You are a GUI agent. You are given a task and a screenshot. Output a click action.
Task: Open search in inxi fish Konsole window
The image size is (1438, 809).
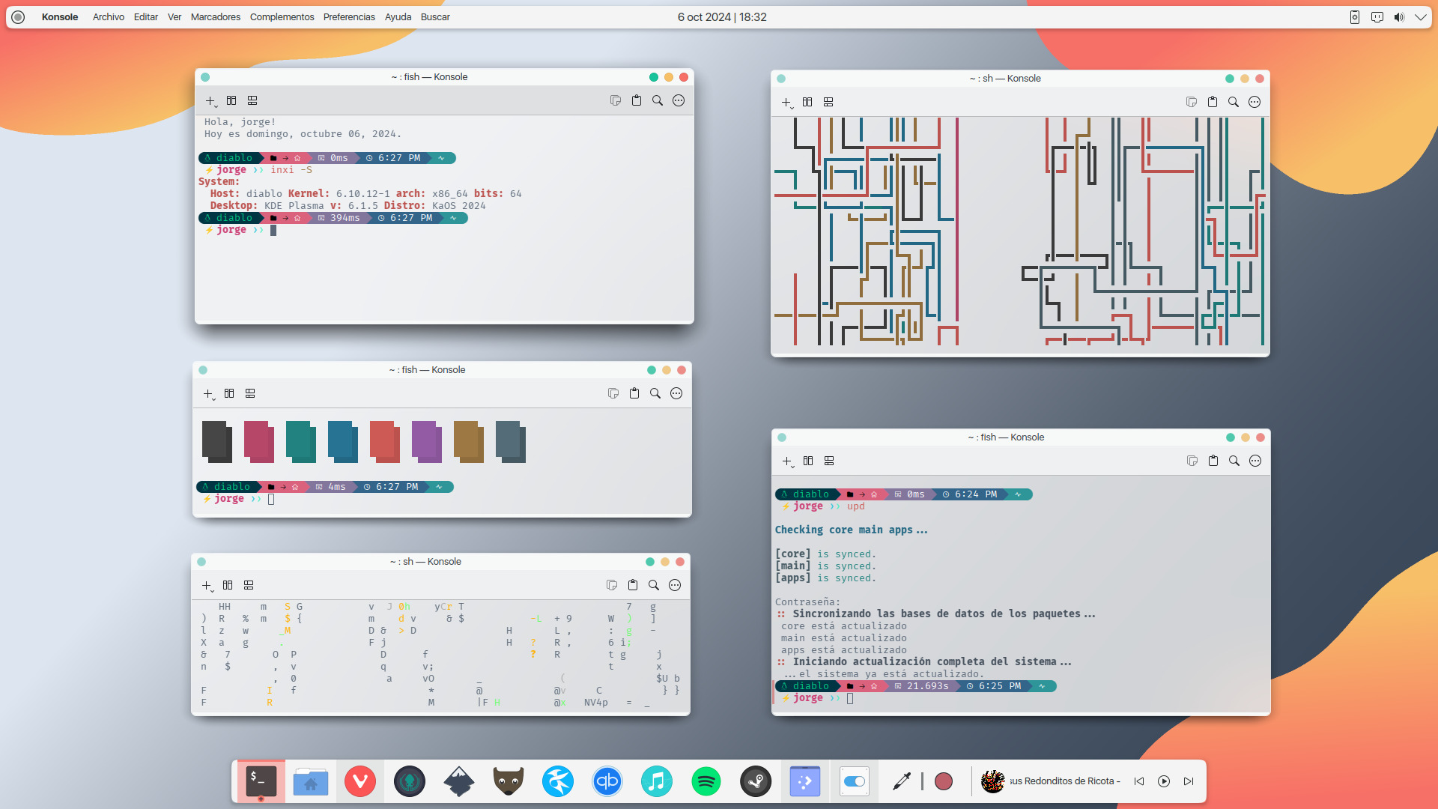[x=658, y=100]
